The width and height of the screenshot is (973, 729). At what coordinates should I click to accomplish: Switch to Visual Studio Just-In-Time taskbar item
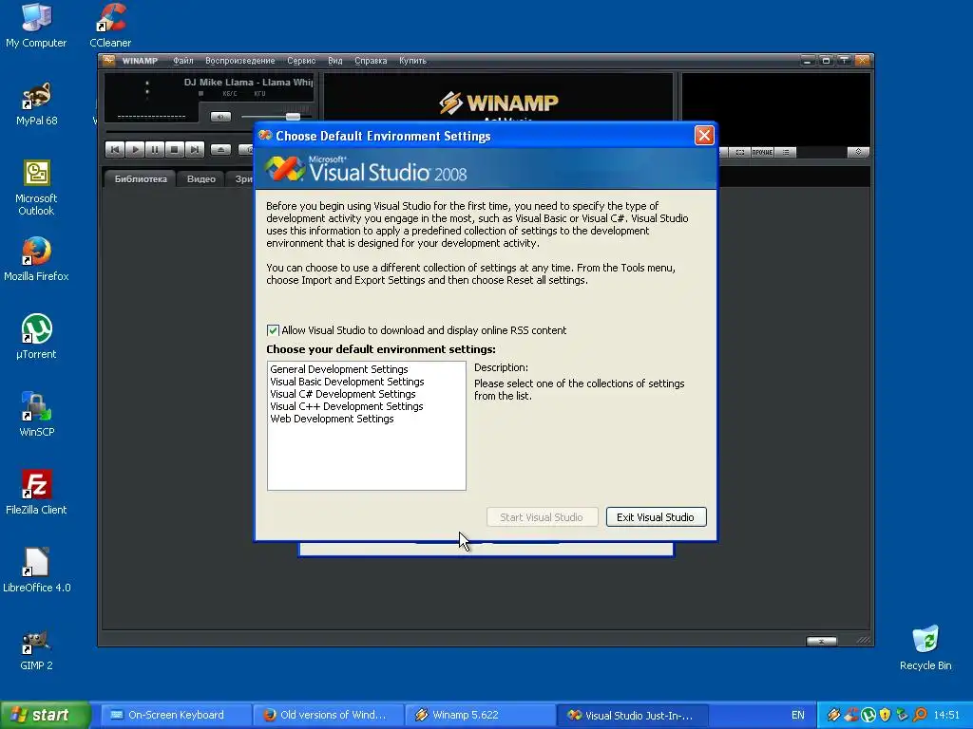(632, 715)
